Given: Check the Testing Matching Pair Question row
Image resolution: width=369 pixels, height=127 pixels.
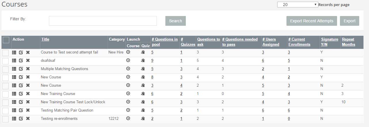Looking at the screenshot, I should coord(5,111).
